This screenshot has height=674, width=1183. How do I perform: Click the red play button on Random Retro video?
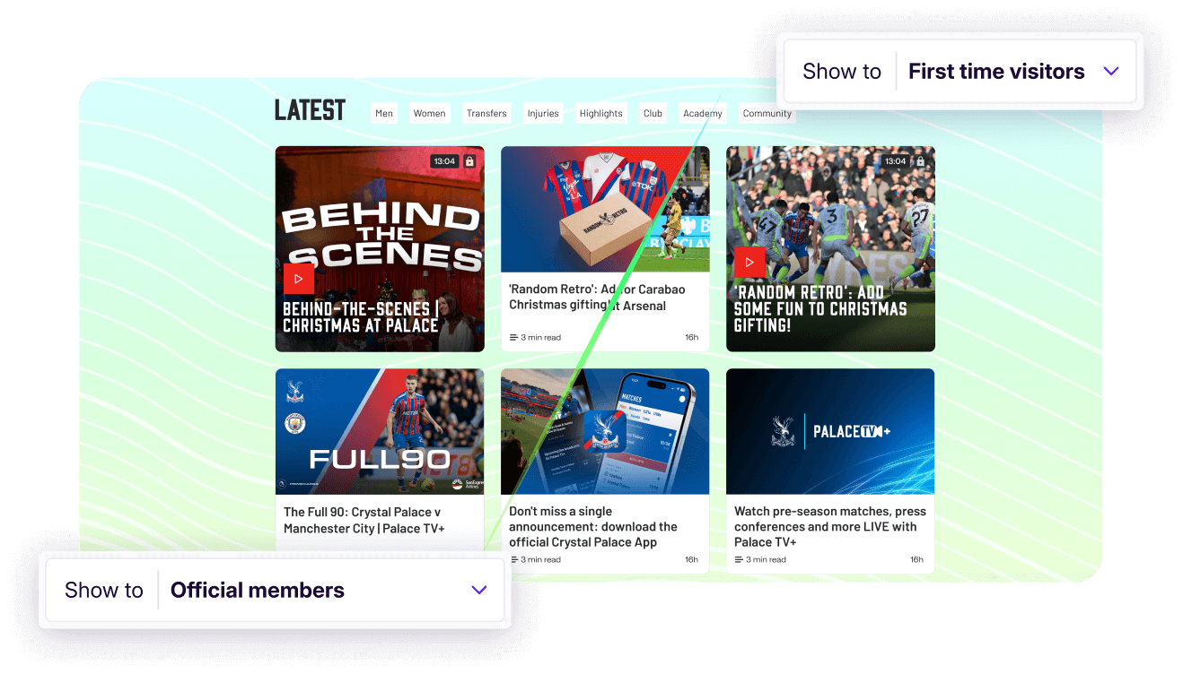click(x=749, y=263)
